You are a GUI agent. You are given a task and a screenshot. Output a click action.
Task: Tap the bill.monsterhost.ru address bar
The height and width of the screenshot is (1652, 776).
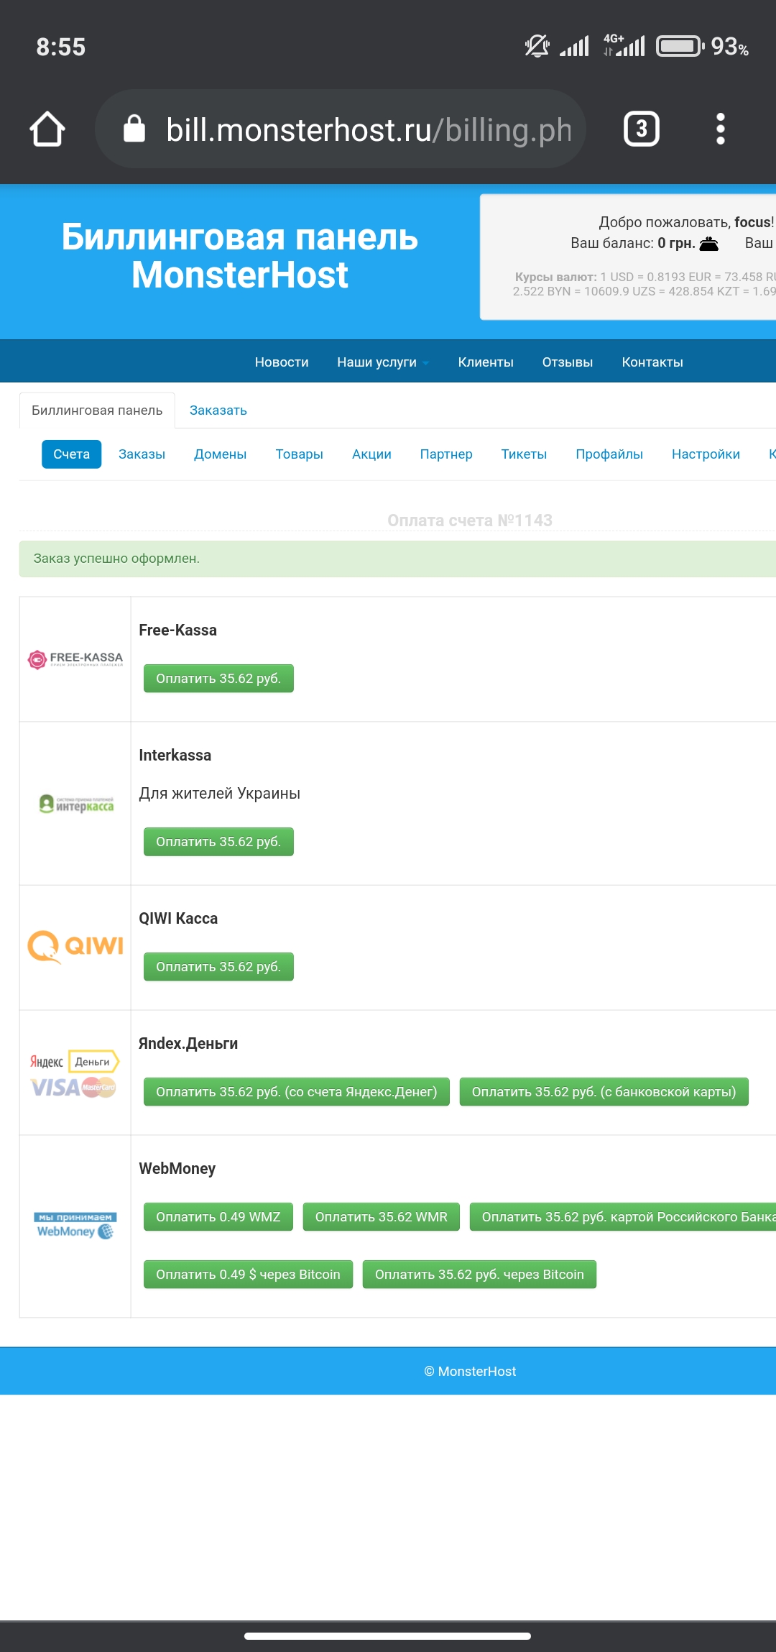click(x=341, y=129)
